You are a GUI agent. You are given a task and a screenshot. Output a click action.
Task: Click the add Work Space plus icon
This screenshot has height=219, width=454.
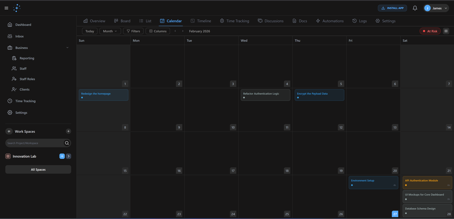pos(68,131)
